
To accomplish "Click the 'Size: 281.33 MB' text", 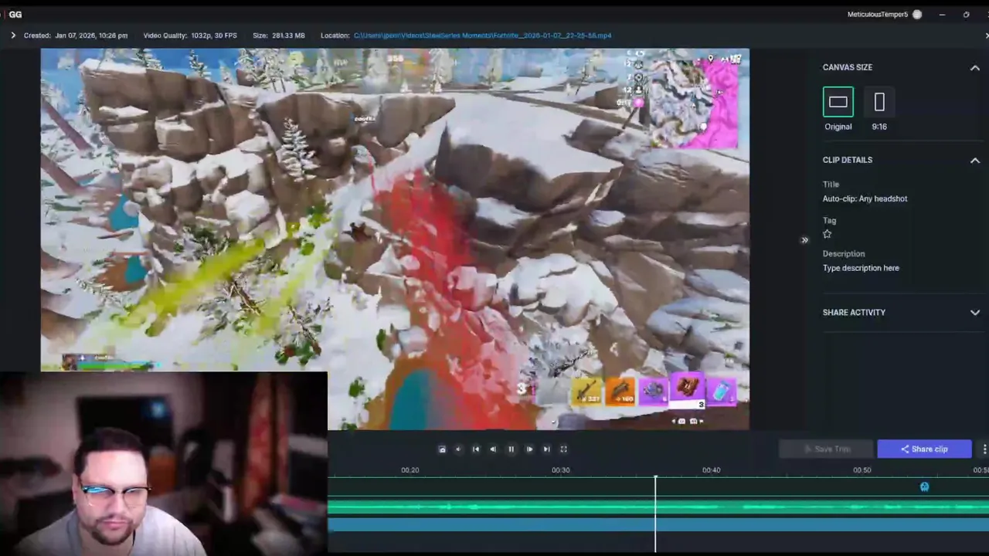I will pyautogui.click(x=279, y=36).
